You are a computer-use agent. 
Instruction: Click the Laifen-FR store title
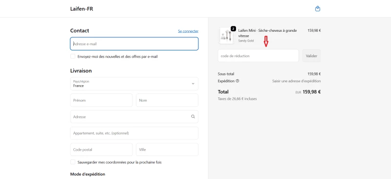[x=82, y=9]
